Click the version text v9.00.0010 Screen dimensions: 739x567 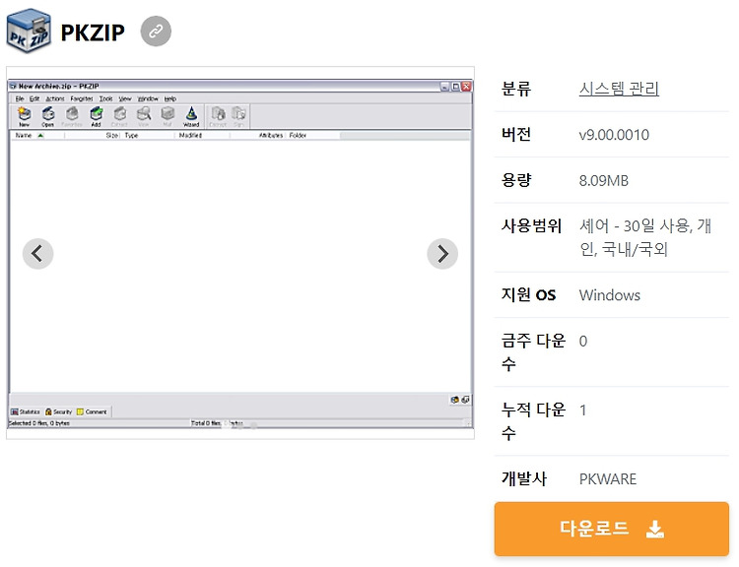[x=614, y=135]
